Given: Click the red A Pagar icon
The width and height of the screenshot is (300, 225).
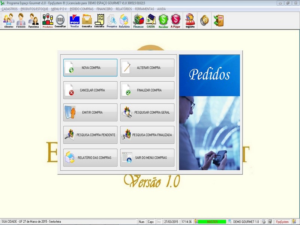Looking at the screenshot, I should point(175,21).
